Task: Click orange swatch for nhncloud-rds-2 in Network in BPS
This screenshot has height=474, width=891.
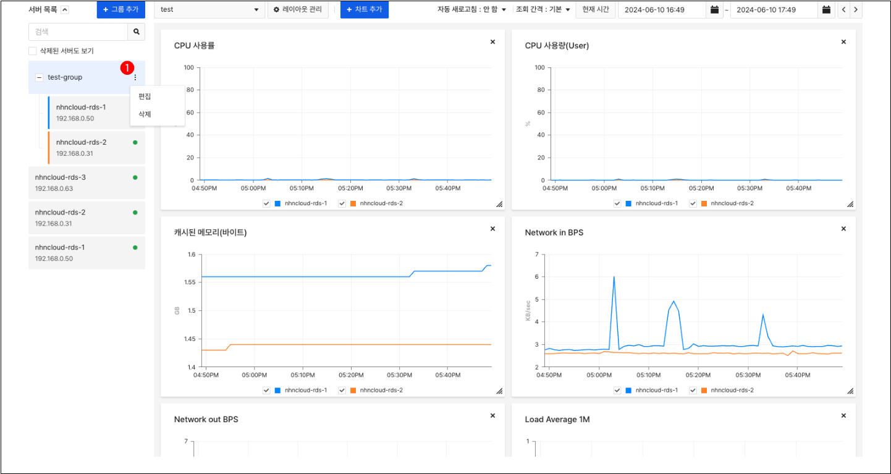Action: point(704,390)
